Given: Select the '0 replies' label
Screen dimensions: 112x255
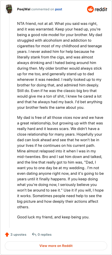Looking at the screenshot, I should 45,235.
